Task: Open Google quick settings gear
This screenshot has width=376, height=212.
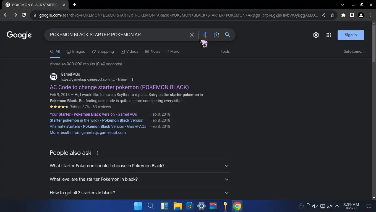Action: coord(316,35)
